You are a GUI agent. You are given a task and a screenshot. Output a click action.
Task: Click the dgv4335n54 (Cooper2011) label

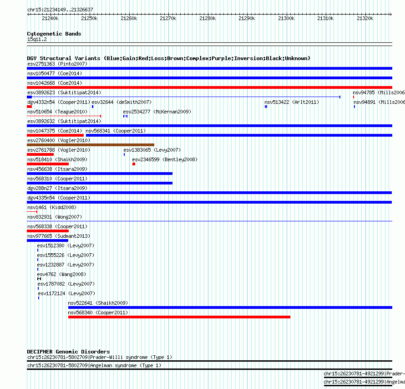59,198
